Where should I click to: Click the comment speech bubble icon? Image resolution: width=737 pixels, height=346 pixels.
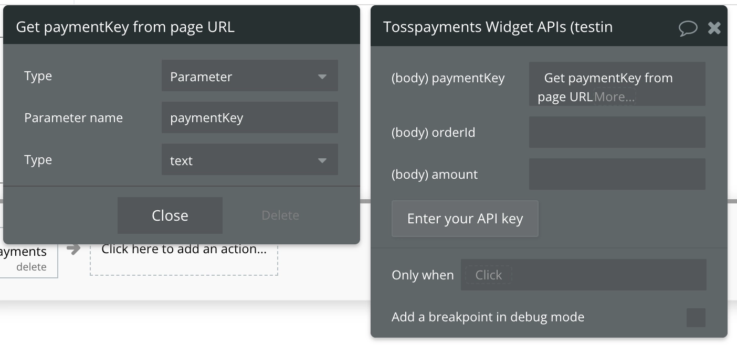[x=688, y=28]
